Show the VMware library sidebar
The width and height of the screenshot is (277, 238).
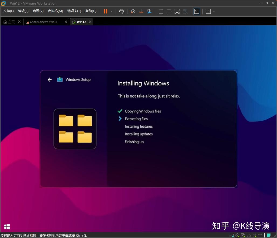click(161, 11)
